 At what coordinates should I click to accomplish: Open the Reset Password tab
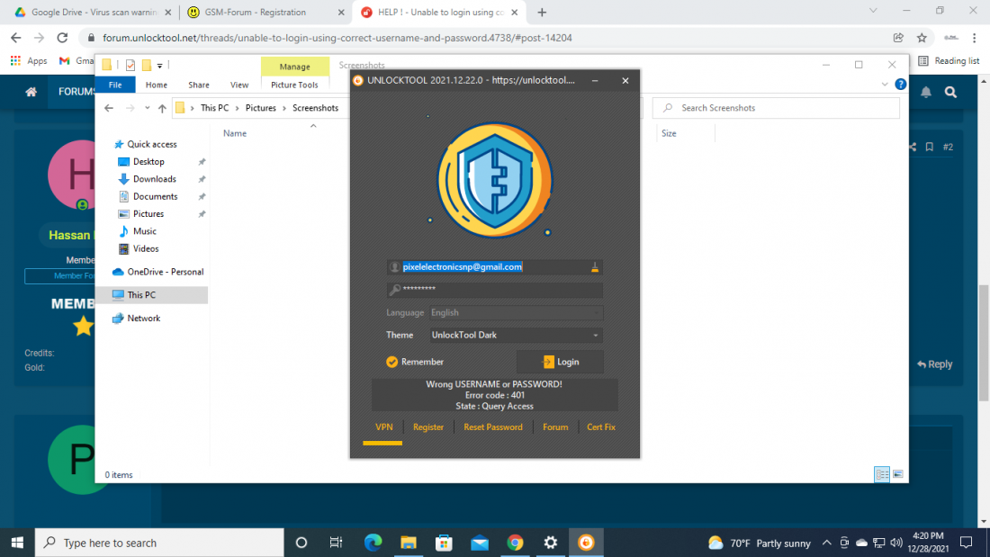(493, 427)
